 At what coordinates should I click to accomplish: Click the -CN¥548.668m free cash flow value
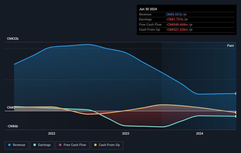tap(177, 25)
